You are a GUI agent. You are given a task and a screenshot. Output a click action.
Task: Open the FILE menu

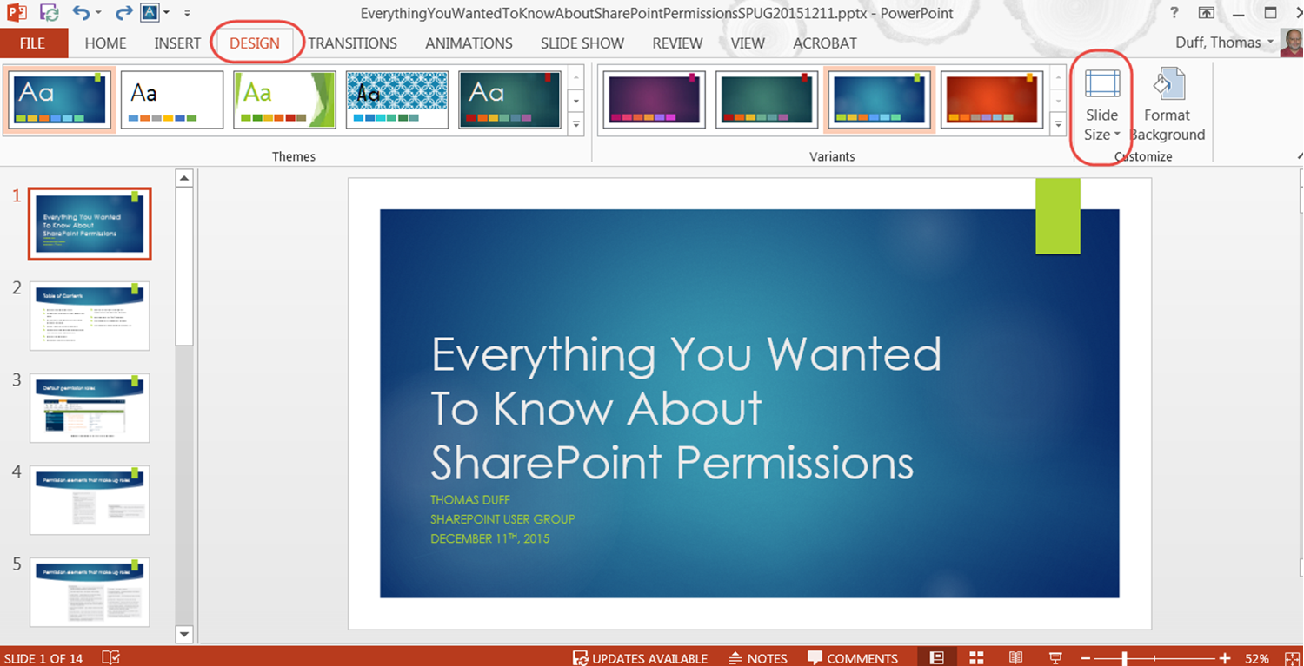point(34,43)
